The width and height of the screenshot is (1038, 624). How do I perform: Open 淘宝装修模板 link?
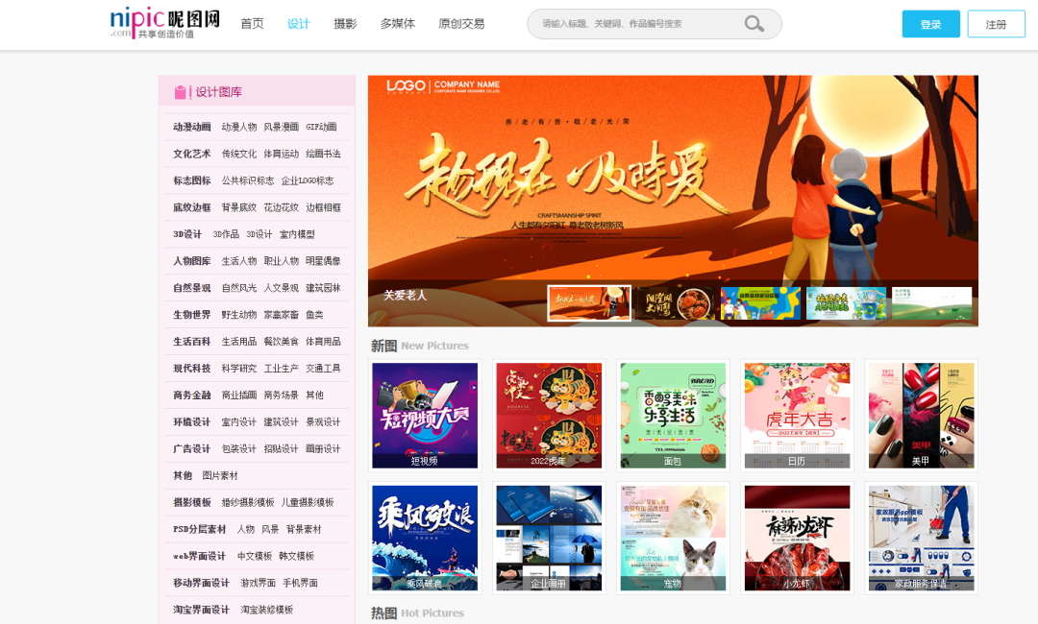tap(267, 611)
